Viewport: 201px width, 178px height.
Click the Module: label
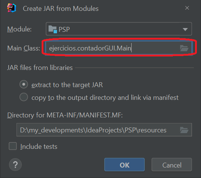pos(19,29)
